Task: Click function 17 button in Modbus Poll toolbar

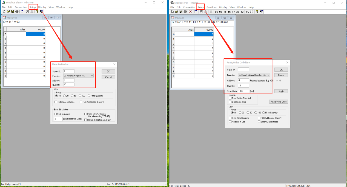Action: point(233,12)
